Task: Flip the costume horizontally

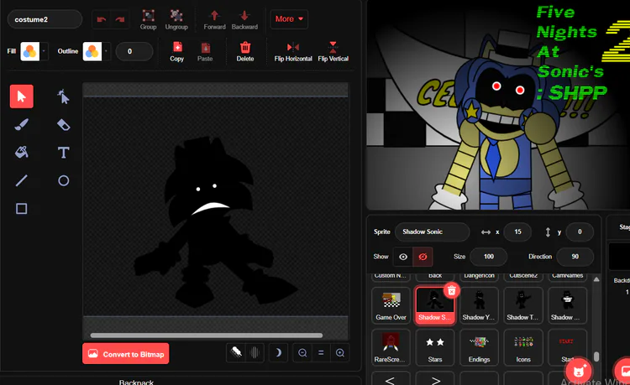Action: (293, 51)
